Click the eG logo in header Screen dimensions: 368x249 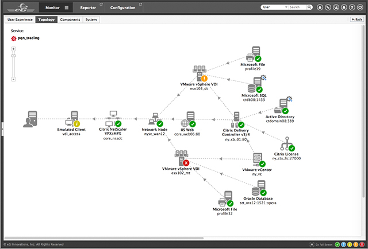pyautogui.click(x=21, y=7)
